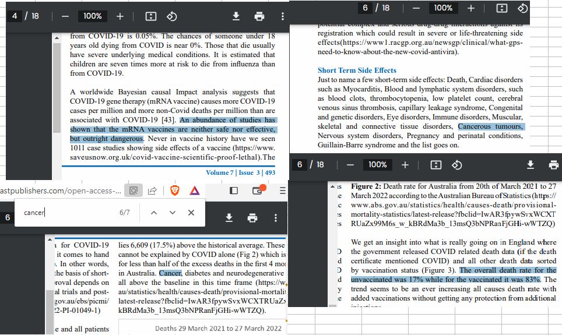Image resolution: width=562 pixels, height=335 pixels.
Task: Jump to the next "cancer" search match
Action: (x=173, y=213)
